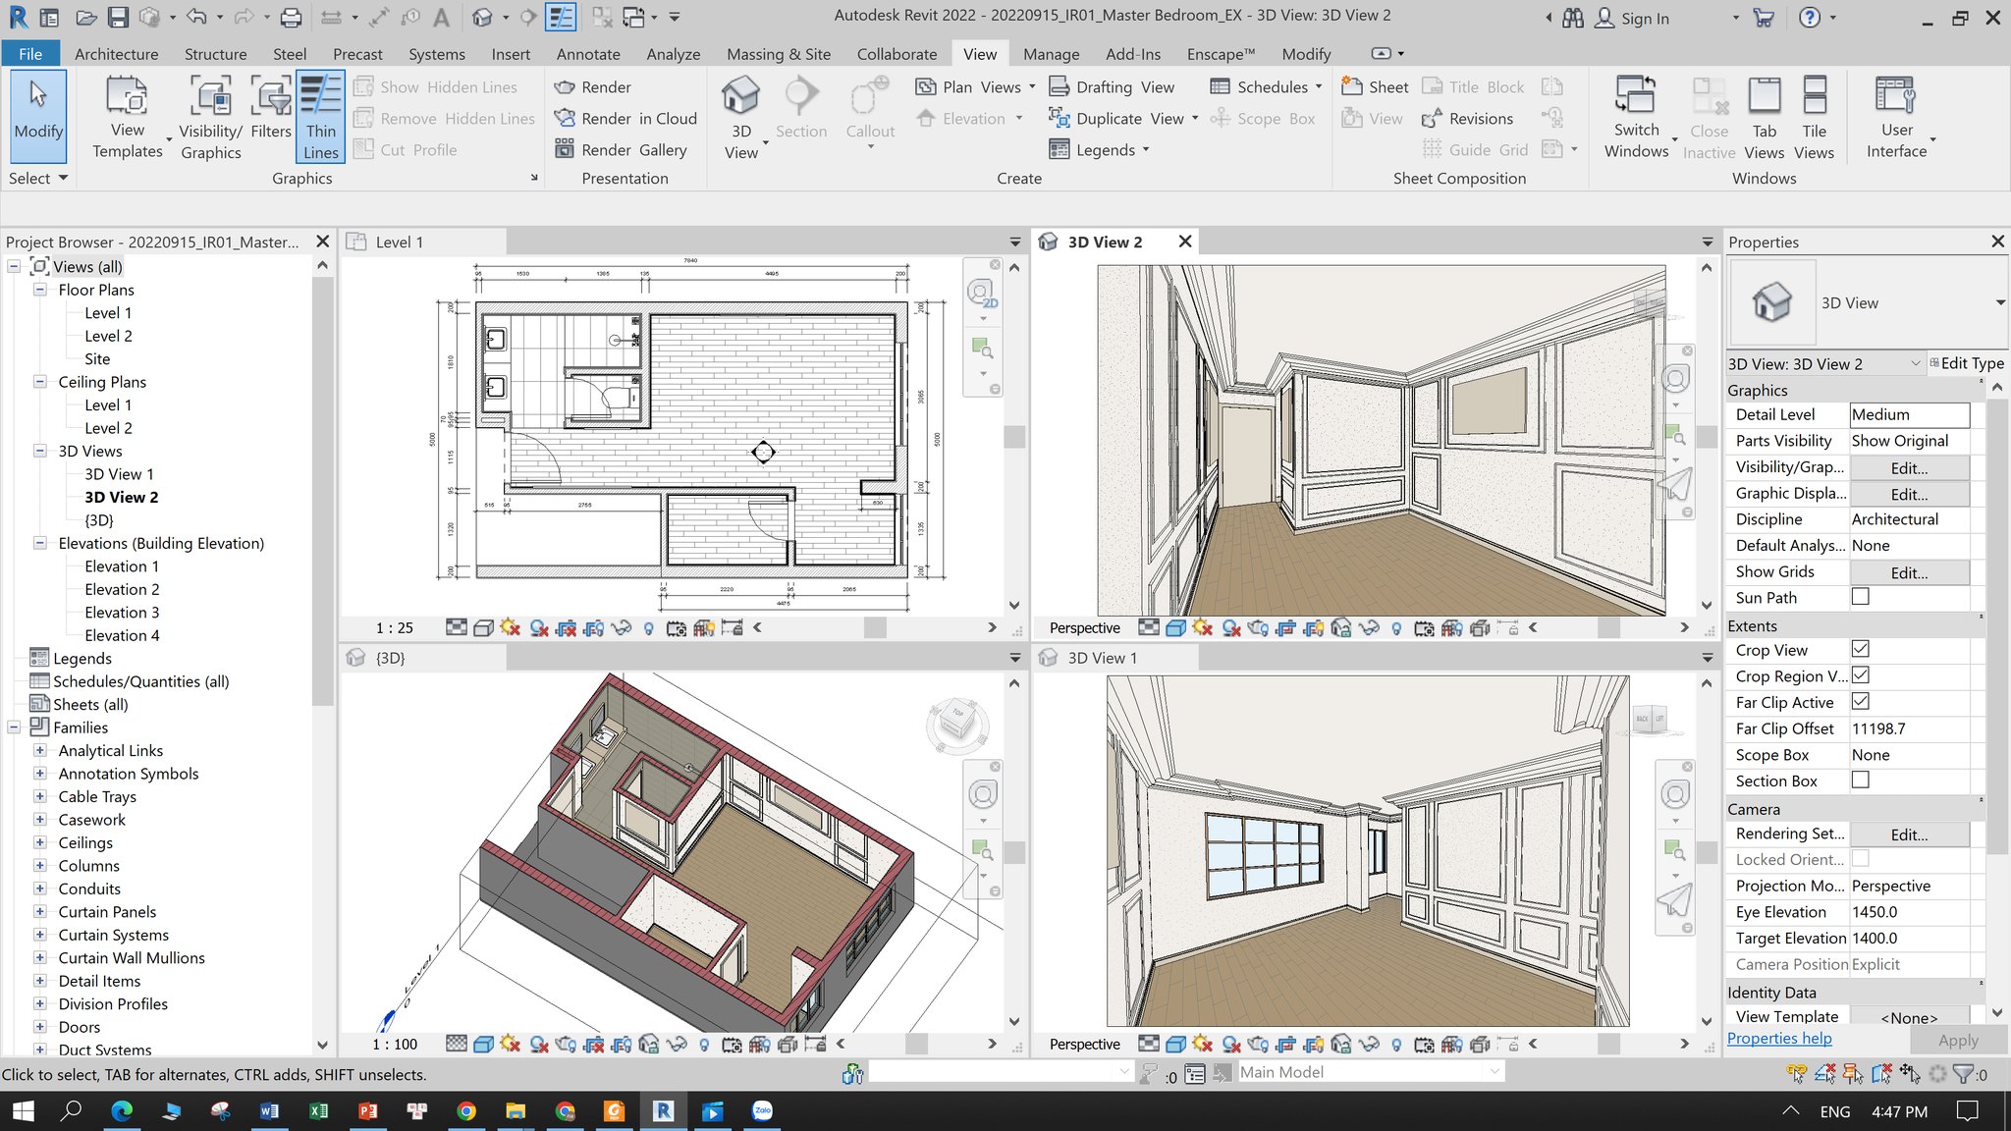Enable Sun Path in Properties
This screenshot has height=1131, width=2011.
(x=1861, y=597)
